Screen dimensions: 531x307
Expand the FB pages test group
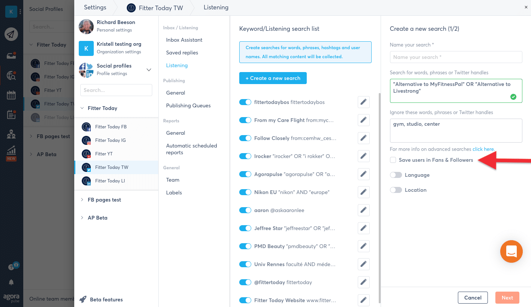click(x=82, y=200)
